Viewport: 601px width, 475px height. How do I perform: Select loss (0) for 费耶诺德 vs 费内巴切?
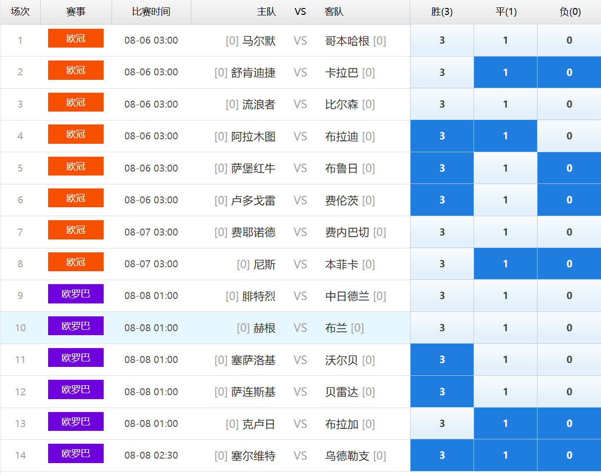tap(569, 232)
